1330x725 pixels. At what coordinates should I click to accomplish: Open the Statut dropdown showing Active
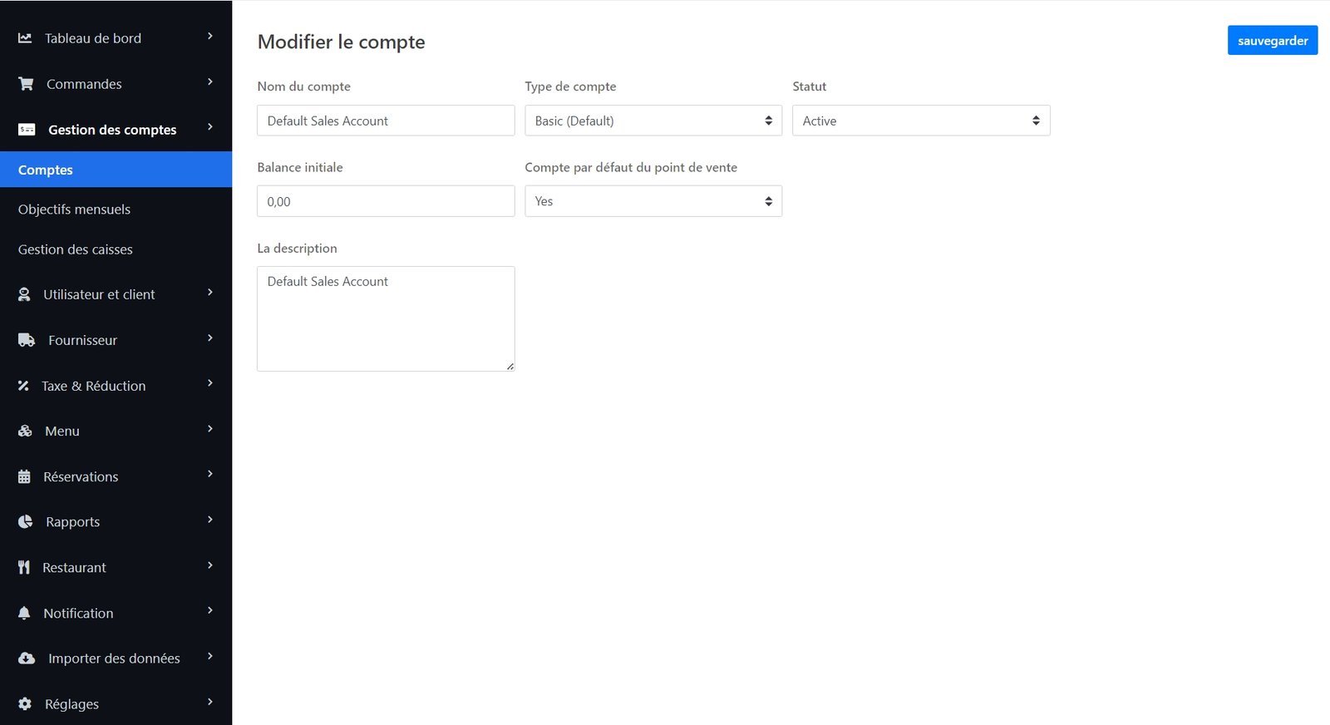point(920,121)
